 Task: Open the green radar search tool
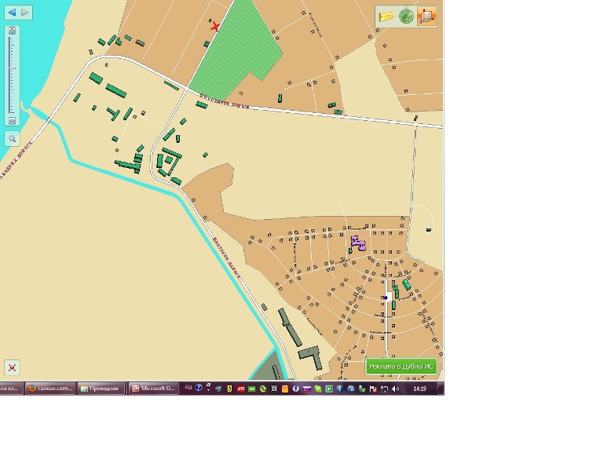coord(406,16)
